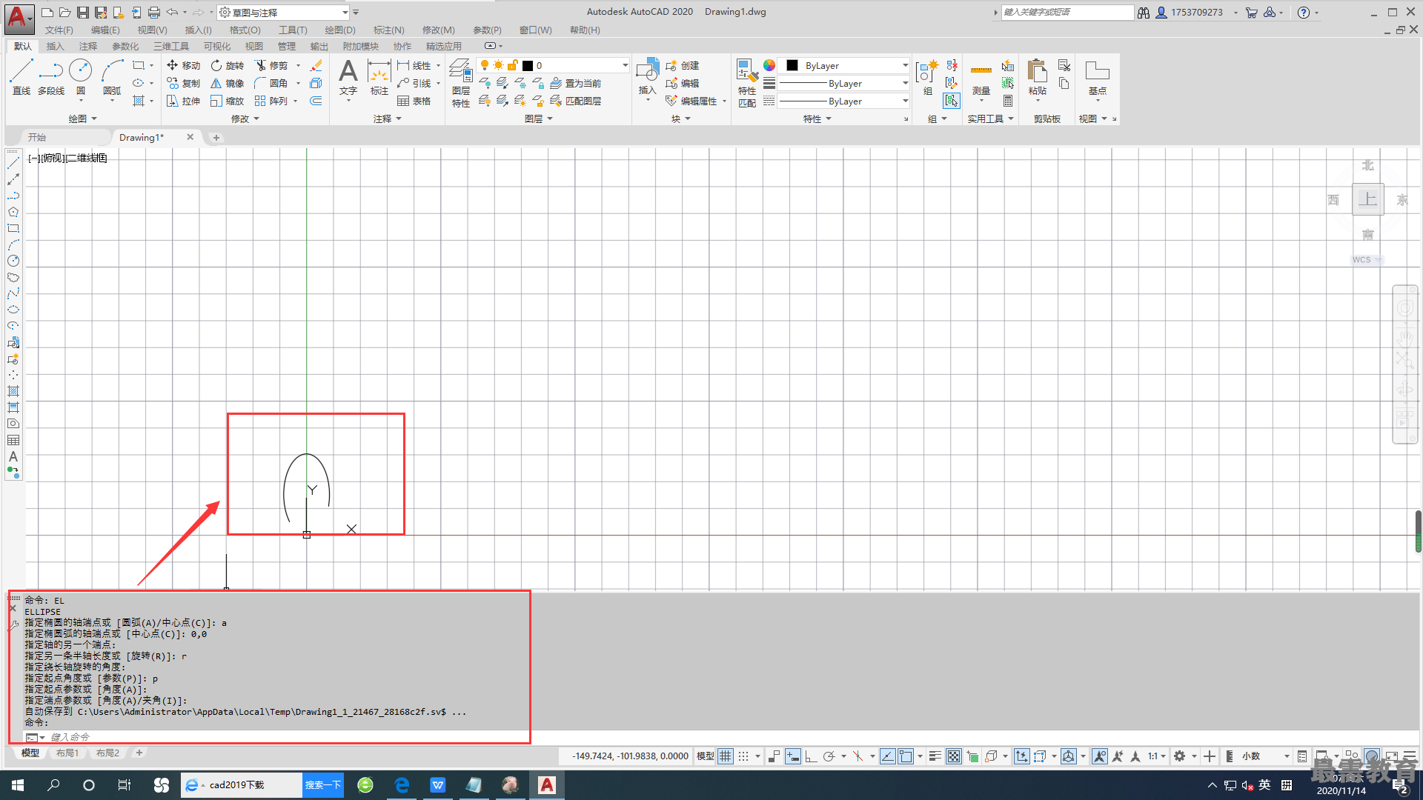Click the 模型 button in status bar
This screenshot has height=800, width=1423.
[705, 756]
